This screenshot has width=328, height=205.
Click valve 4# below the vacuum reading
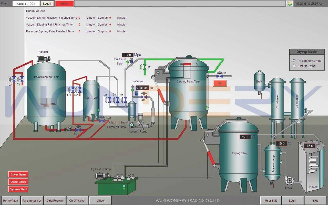click(143, 97)
